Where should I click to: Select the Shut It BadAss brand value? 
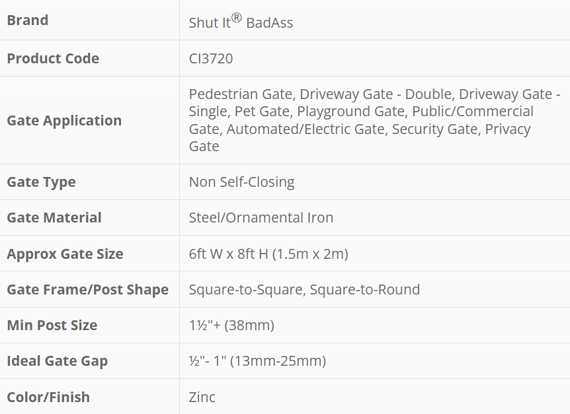pyautogui.click(x=241, y=22)
